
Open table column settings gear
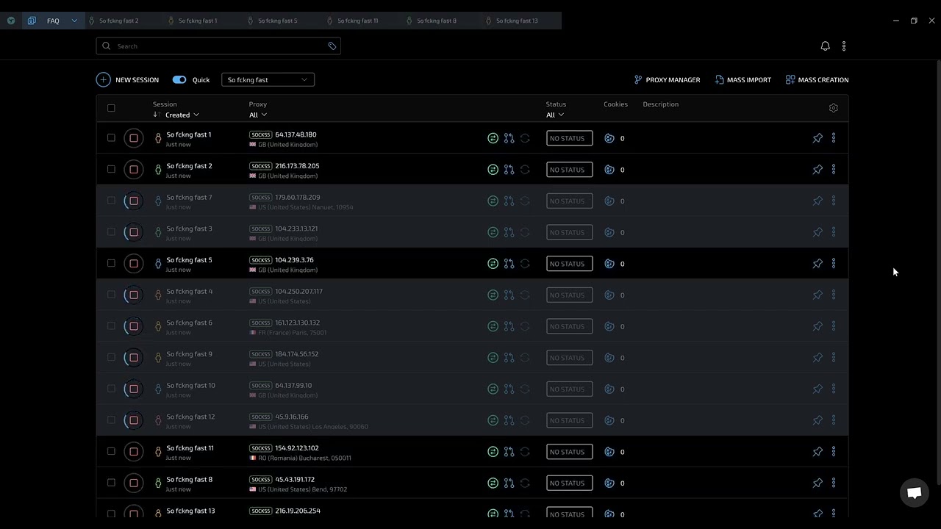coord(833,108)
